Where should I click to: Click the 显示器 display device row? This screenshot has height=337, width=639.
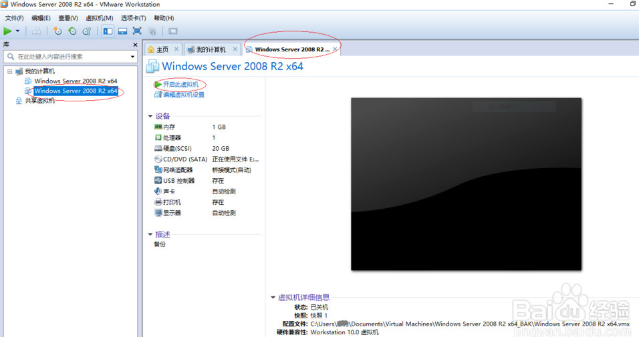pos(207,213)
